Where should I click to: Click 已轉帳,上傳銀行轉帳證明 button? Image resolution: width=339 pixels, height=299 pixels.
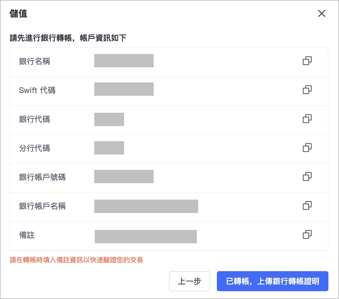point(272,281)
